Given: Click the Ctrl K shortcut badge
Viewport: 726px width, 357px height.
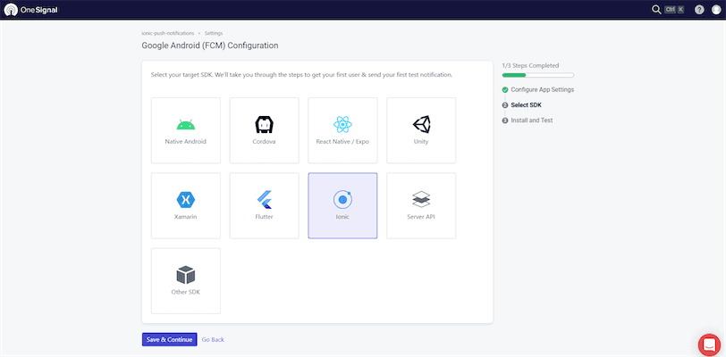Looking at the screenshot, I should pyautogui.click(x=674, y=9).
